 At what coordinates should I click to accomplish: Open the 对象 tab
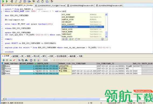80,56
